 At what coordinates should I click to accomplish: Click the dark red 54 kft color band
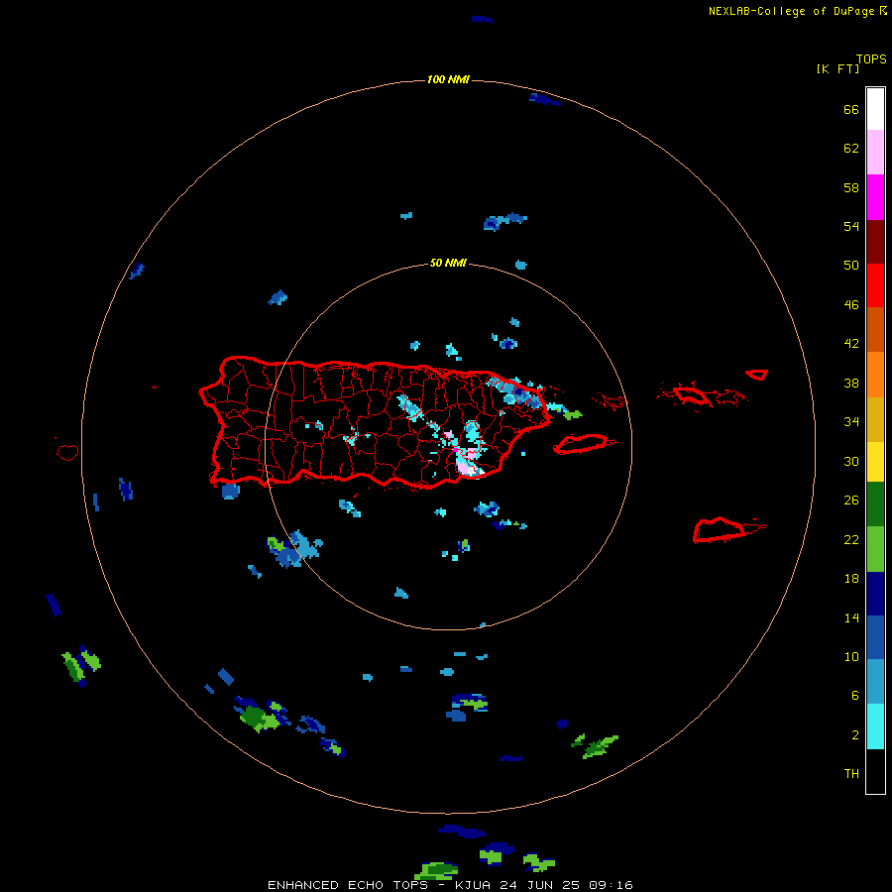[875, 241]
